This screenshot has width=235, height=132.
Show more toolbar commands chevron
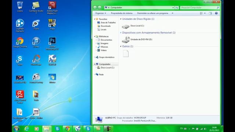pyautogui.click(x=173, y=13)
